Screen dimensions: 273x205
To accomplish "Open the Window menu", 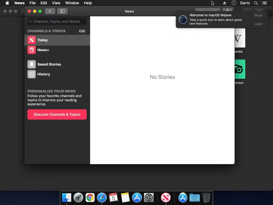I will (x=72, y=3).
